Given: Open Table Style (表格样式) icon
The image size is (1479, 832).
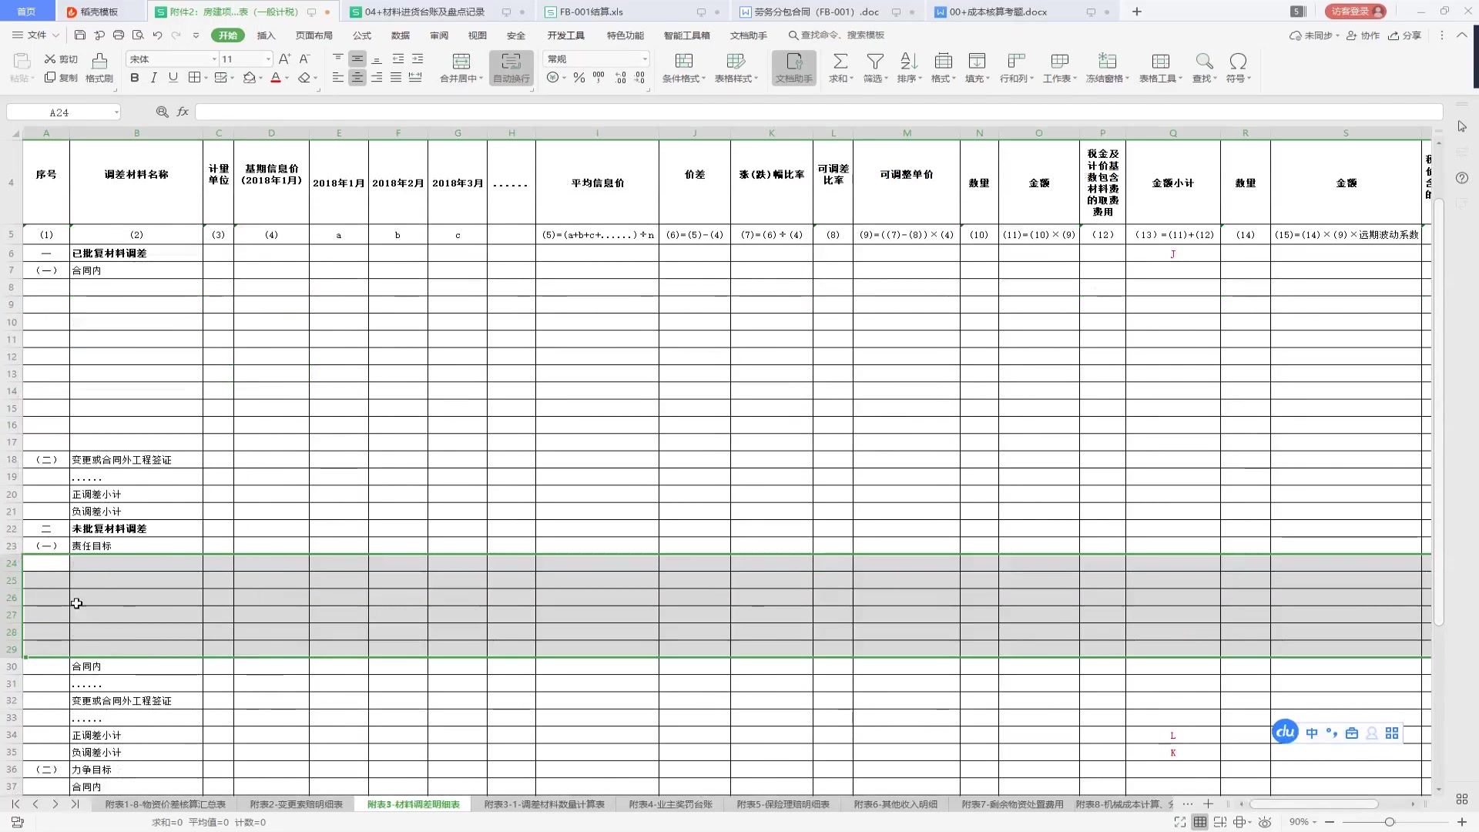Looking at the screenshot, I should tap(736, 62).
